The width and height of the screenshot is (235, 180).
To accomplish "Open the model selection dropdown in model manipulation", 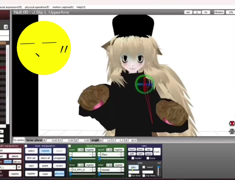I will coord(10,150).
